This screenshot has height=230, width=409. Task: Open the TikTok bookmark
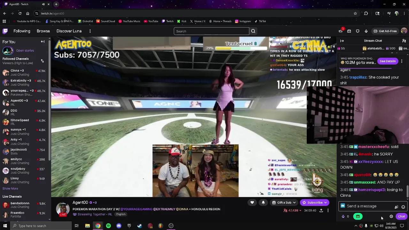coord(260,21)
